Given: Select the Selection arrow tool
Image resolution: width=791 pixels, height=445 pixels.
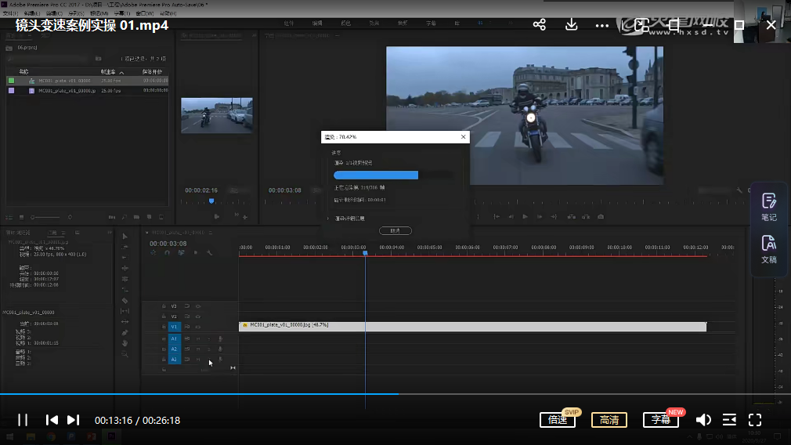Looking at the screenshot, I should pos(125,236).
